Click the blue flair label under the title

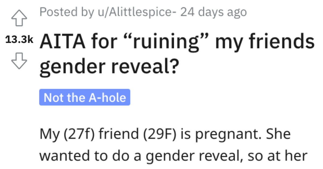[84, 98]
